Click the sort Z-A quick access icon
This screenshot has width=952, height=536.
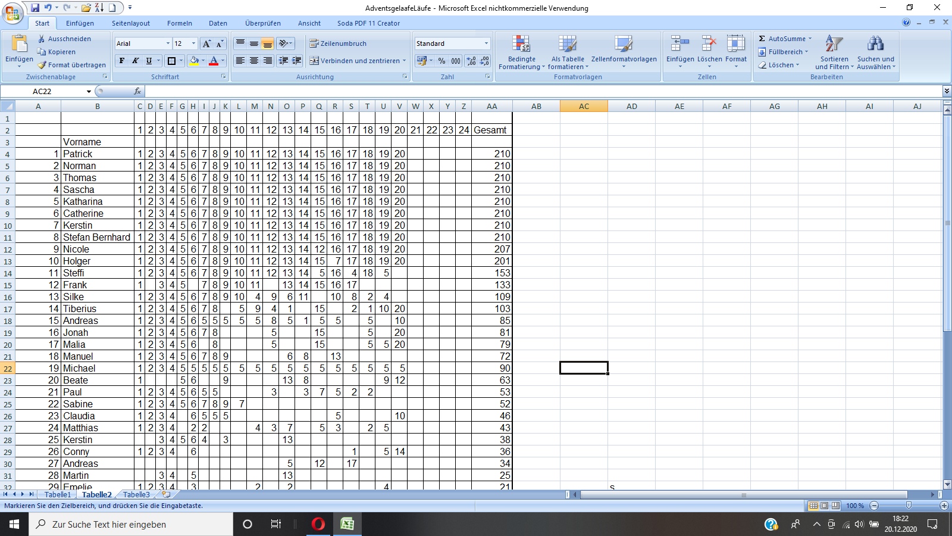click(x=99, y=8)
